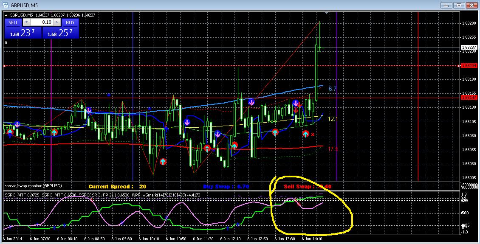The image size is (480, 244).
Task: Click the 1.68 23 7 sell price panel
Action: pos(23,33)
